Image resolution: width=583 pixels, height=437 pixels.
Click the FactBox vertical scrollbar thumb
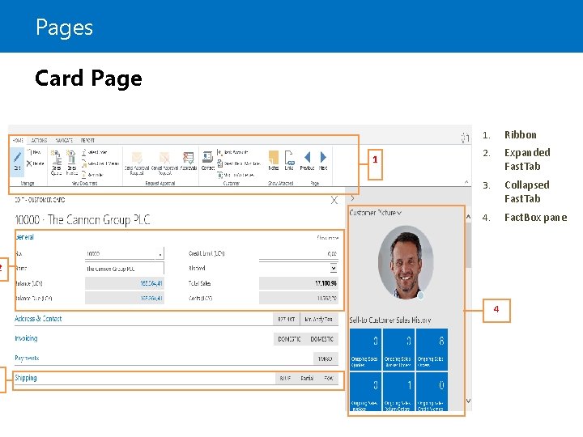point(469,244)
